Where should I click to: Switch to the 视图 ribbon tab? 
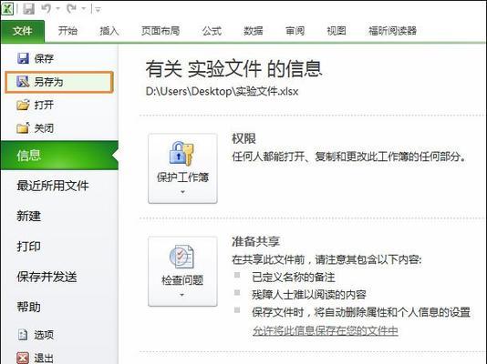[337, 31]
